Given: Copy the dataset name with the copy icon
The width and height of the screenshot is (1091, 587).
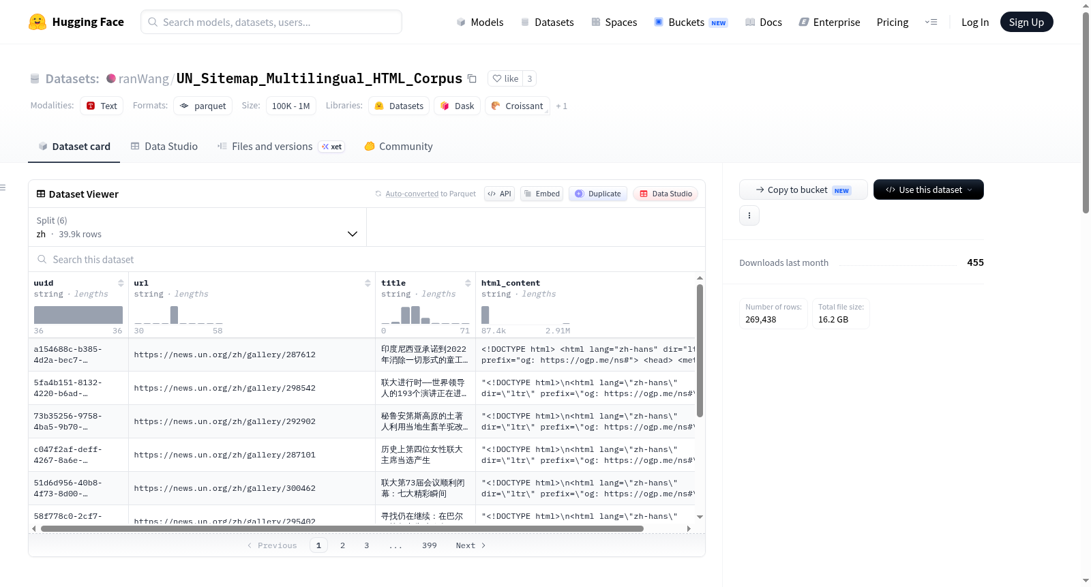Looking at the screenshot, I should [x=472, y=78].
